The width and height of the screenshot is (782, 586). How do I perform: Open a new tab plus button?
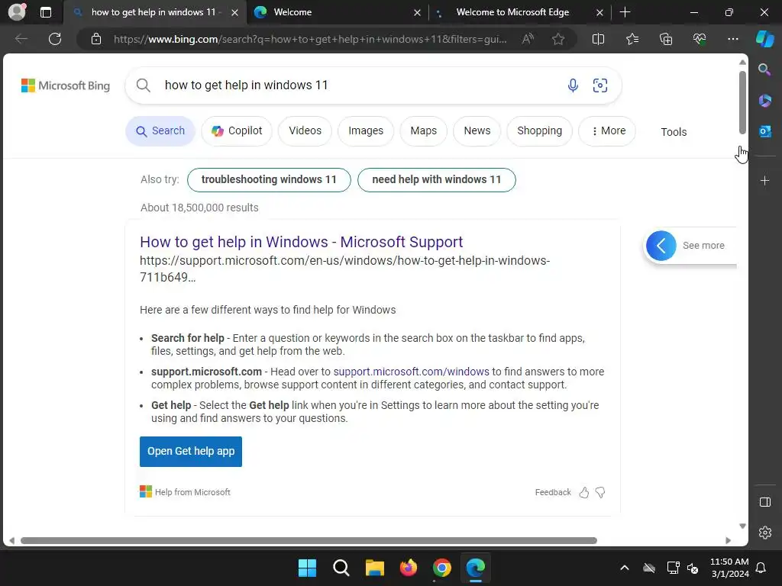625,12
